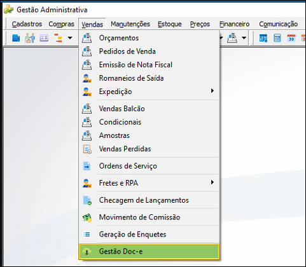The width and height of the screenshot is (306, 267).
Task: Click the Pedidos de Venda icon
Action: 87,51
